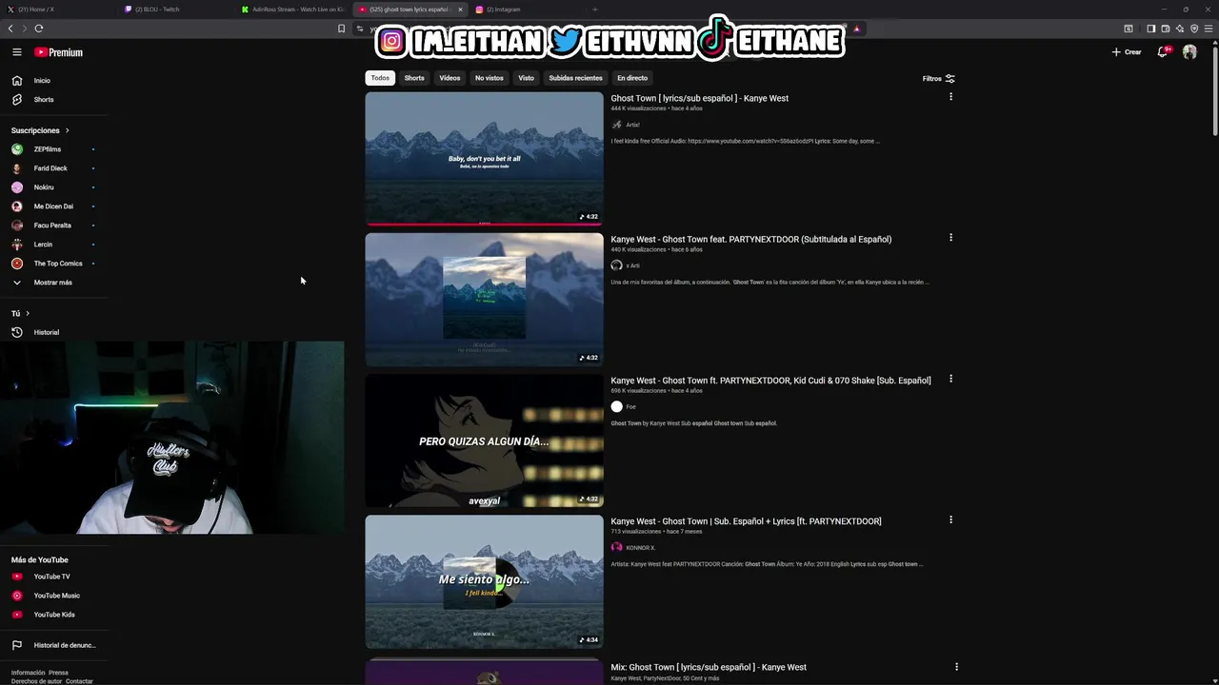Play the 'Baby, don't you bet it all' thumbnail

click(484, 159)
